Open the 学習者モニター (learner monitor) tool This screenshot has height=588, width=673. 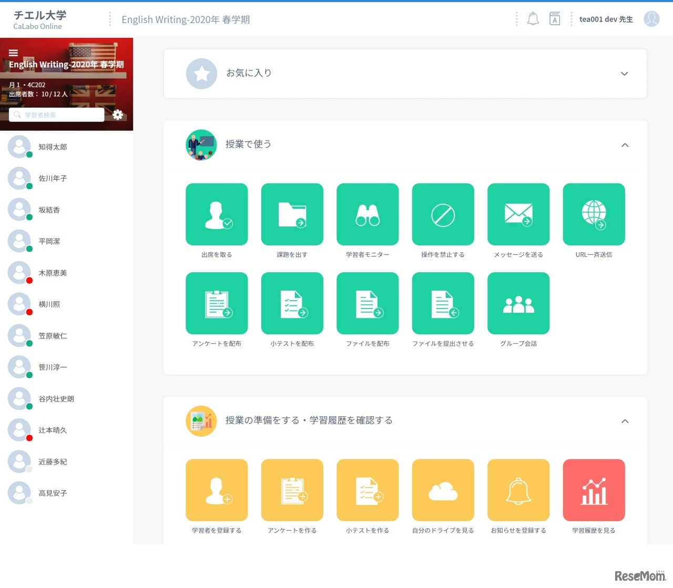pos(367,214)
